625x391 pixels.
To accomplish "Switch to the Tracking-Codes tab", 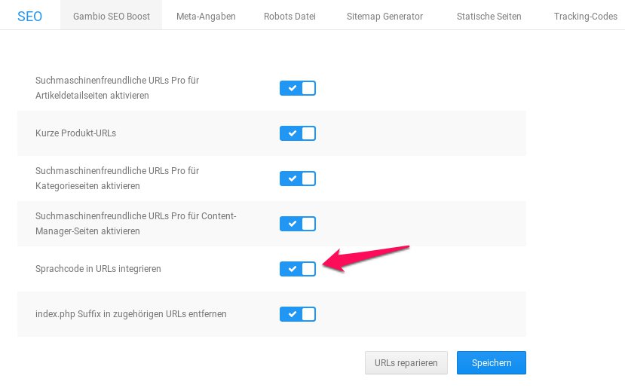I will click(x=585, y=16).
